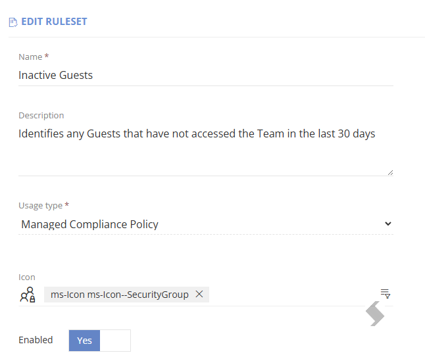Click the Edit Ruleset document icon
425x359 pixels.
(x=13, y=22)
